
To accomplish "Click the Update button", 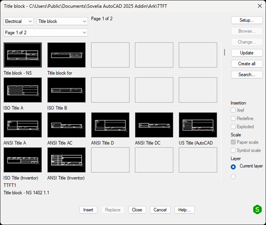I will click(247, 53).
